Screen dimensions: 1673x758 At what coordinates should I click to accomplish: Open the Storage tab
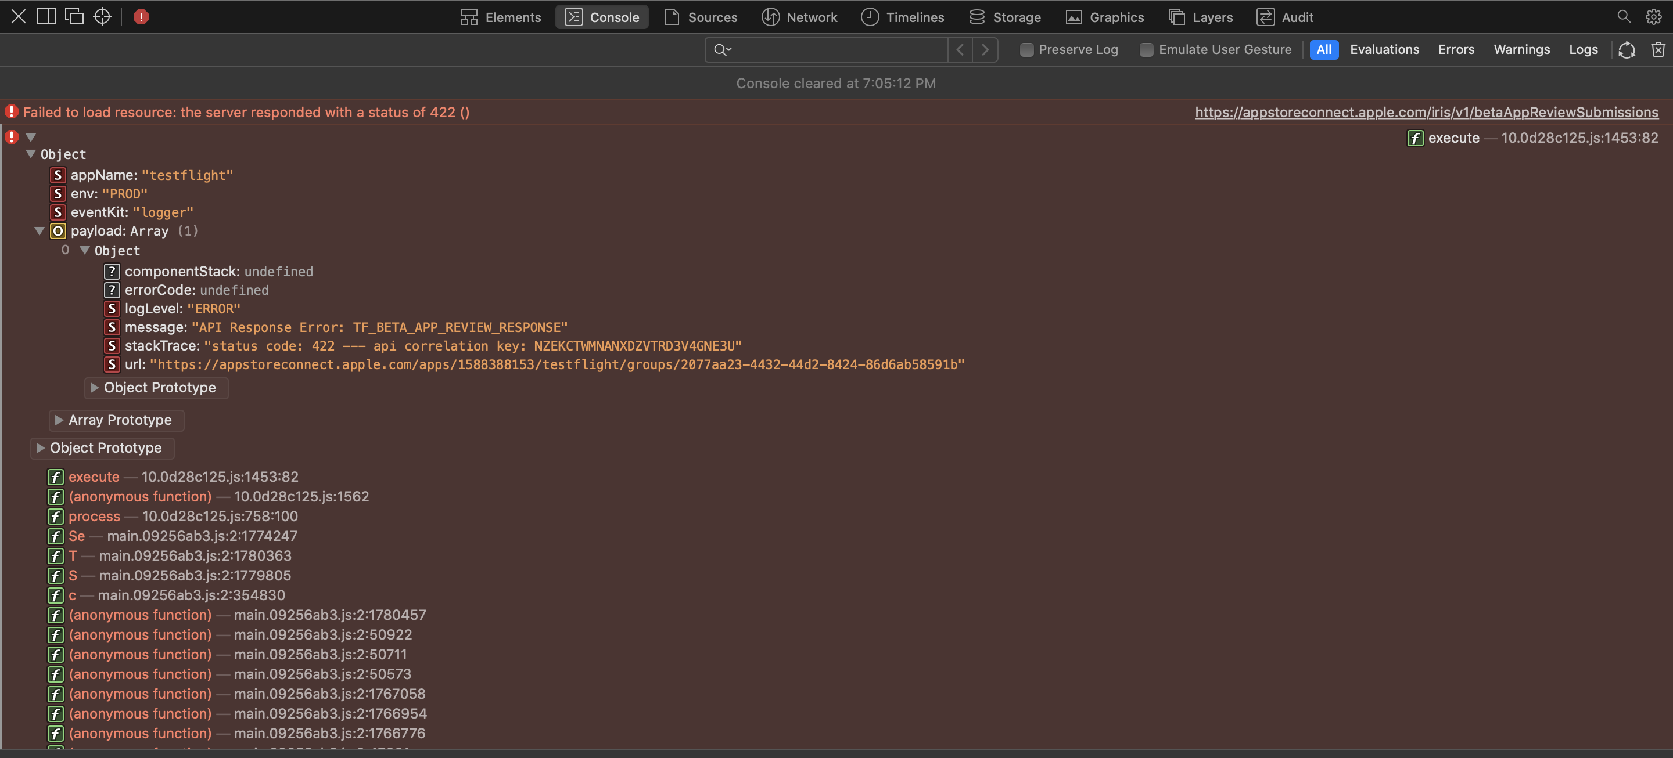point(1005,17)
